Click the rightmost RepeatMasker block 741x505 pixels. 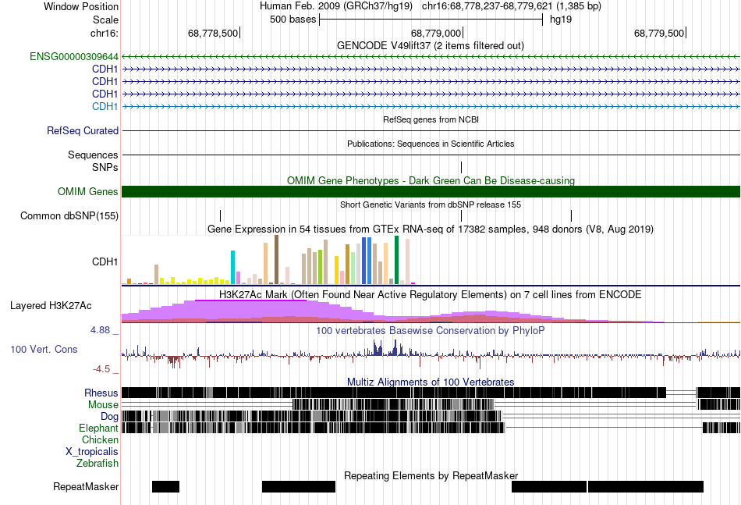click(646, 486)
